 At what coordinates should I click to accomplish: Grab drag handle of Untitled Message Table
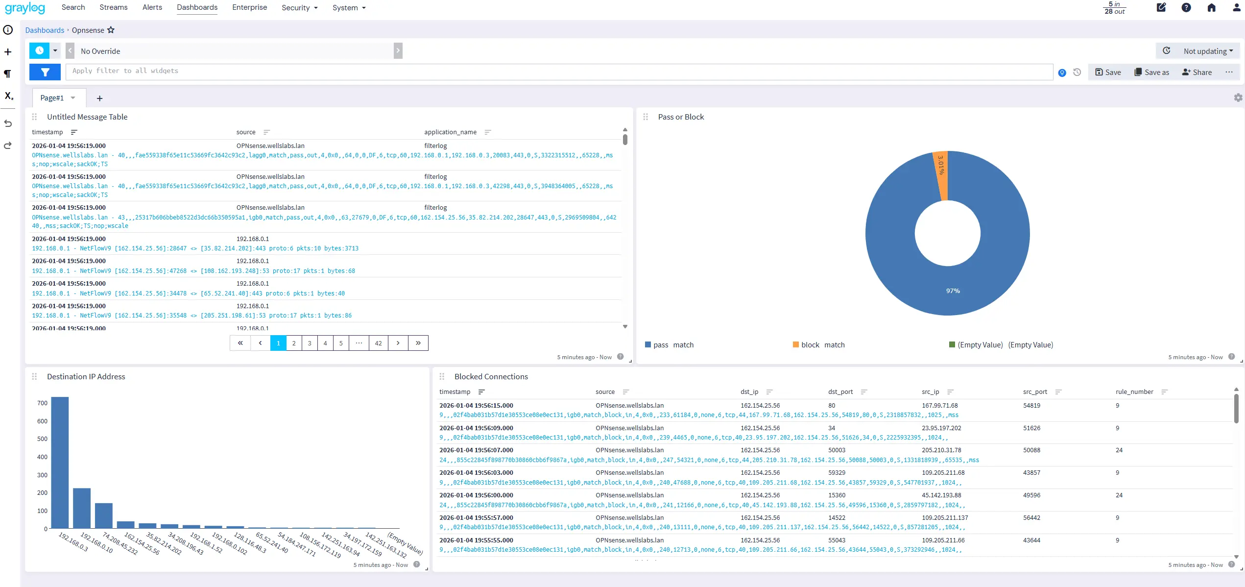click(x=34, y=117)
